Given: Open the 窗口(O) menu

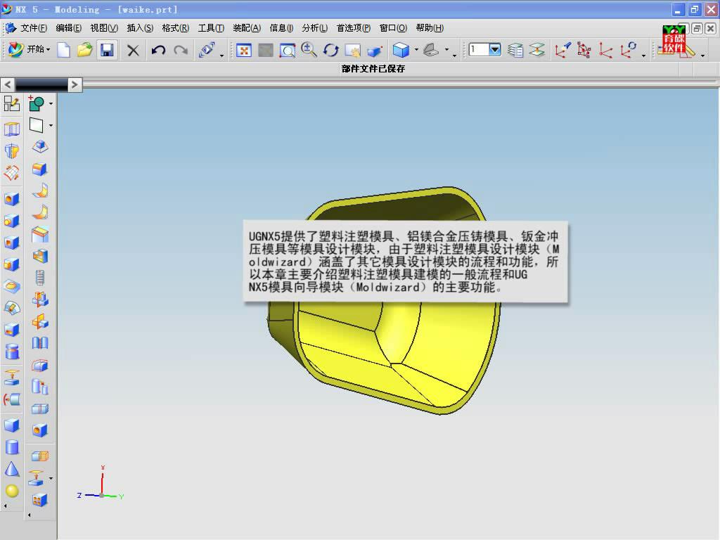Looking at the screenshot, I should click(393, 28).
